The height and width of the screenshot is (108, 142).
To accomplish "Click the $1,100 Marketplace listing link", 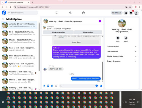I will tap(59, 29).
